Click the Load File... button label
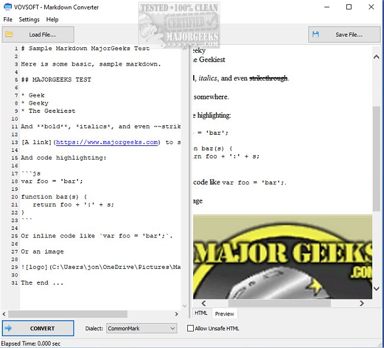This screenshot has height=348, width=384. (x=43, y=34)
